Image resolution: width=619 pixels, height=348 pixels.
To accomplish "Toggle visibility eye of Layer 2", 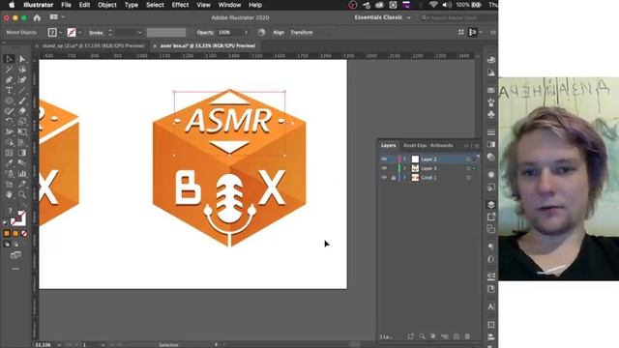I will (384, 159).
